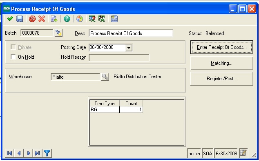The image size is (259, 161).
Task: Click the red X Delete icon
Action: point(42,19)
